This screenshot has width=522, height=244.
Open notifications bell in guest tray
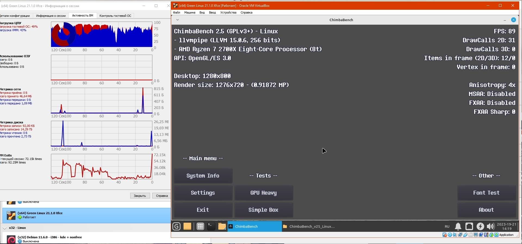[x=458, y=226]
